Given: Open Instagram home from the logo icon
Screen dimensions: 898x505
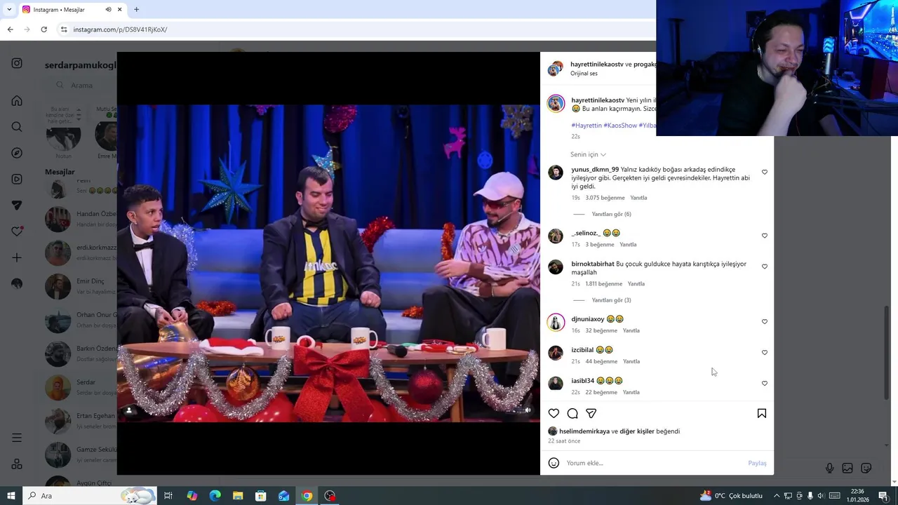Looking at the screenshot, I should [x=17, y=63].
